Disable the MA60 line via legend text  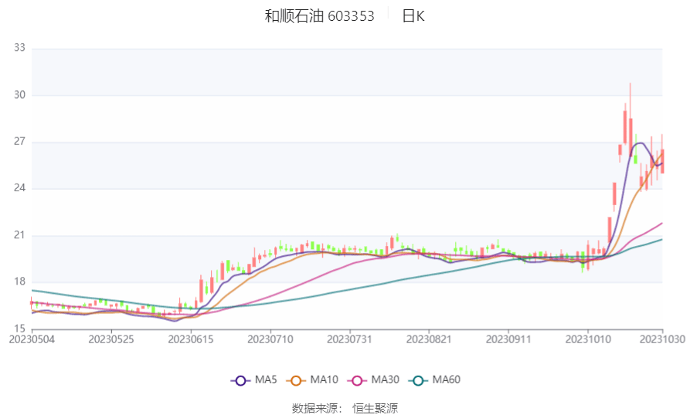446,380
